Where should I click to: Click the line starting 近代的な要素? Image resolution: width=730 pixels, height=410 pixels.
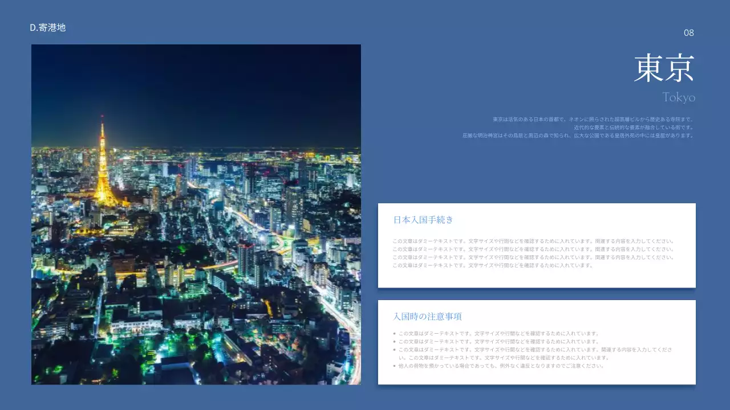click(x=633, y=128)
